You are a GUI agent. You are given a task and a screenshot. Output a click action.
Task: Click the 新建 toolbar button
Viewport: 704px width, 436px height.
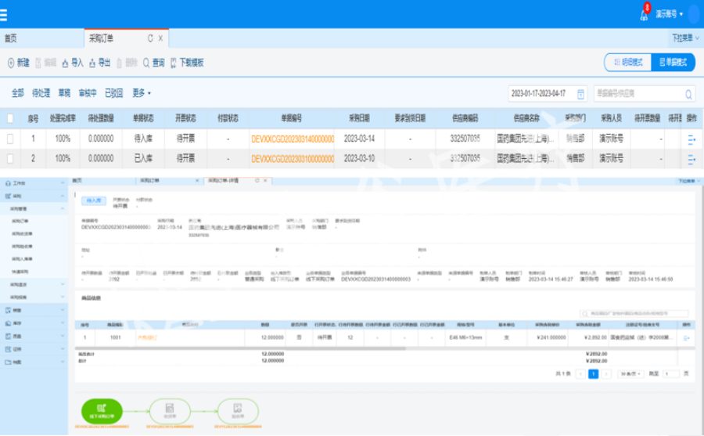[19, 63]
